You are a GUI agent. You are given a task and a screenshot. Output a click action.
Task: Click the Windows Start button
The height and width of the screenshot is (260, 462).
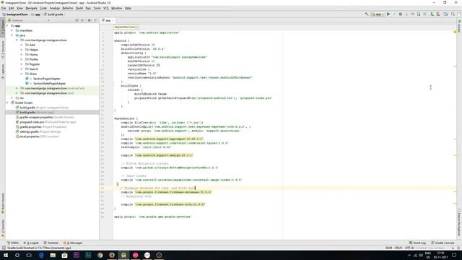[x=6, y=255]
